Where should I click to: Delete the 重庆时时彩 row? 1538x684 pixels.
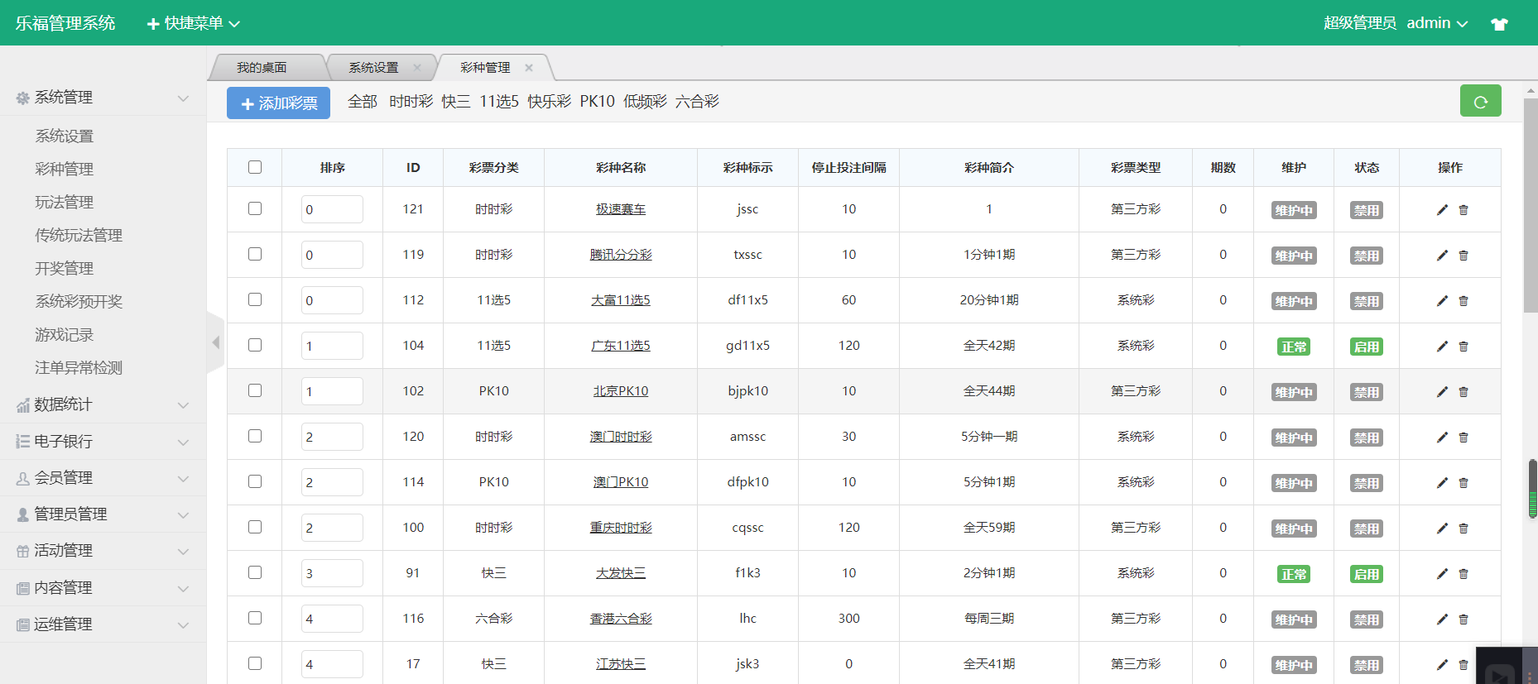click(1464, 529)
